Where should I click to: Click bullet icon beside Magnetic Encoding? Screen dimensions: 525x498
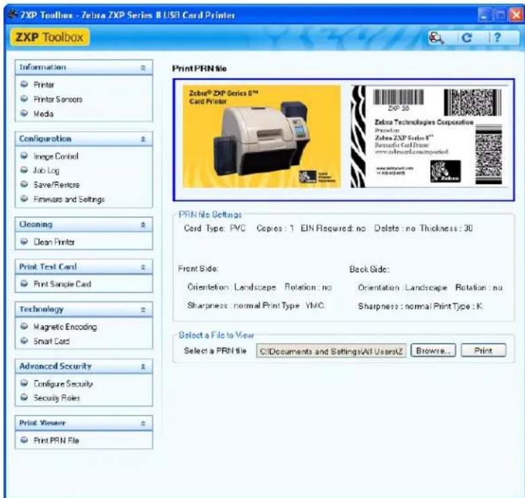pyautogui.click(x=24, y=326)
